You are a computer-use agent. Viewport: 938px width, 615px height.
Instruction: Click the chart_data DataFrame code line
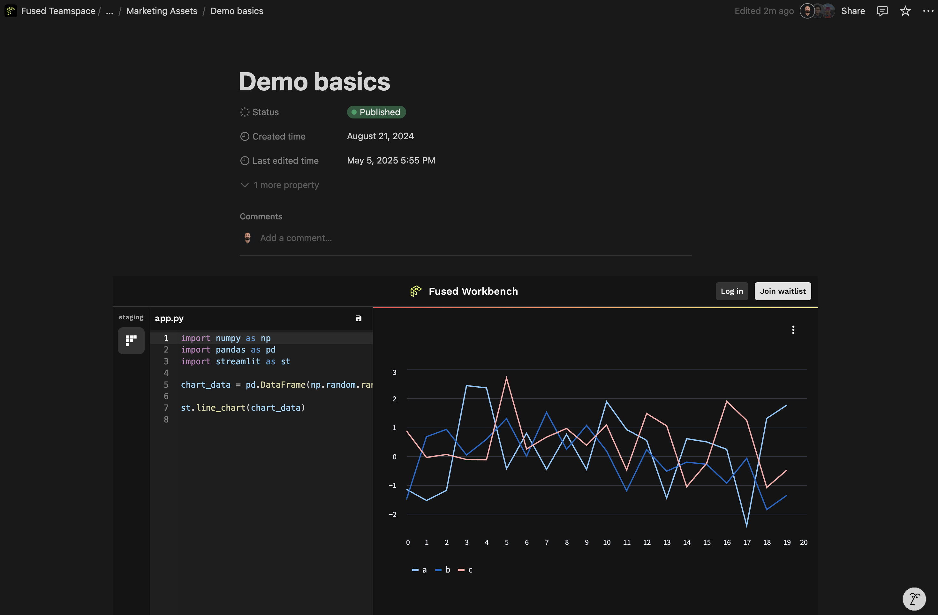click(x=276, y=384)
